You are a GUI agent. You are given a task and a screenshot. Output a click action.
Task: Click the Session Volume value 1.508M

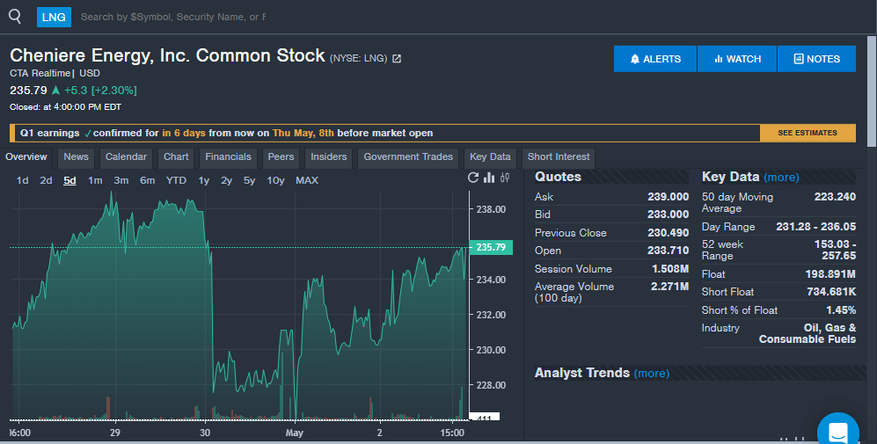670,269
